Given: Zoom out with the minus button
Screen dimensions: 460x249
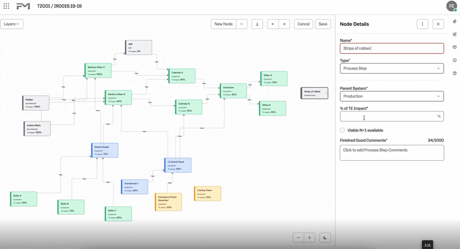Looking at the screenshot, I should point(298,238).
